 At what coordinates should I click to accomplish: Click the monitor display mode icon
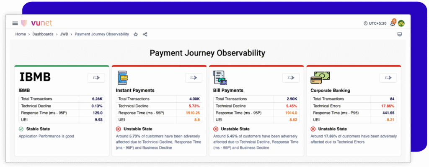400,34
